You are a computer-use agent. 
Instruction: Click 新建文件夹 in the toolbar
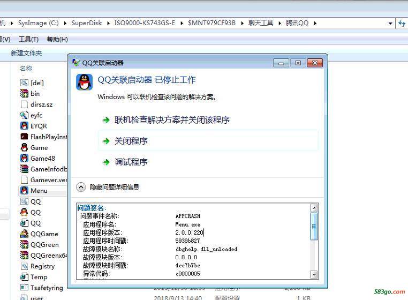(x=26, y=53)
